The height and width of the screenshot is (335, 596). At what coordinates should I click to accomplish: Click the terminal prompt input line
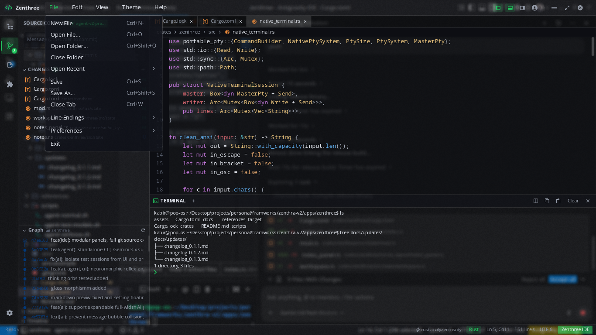click(x=373, y=272)
